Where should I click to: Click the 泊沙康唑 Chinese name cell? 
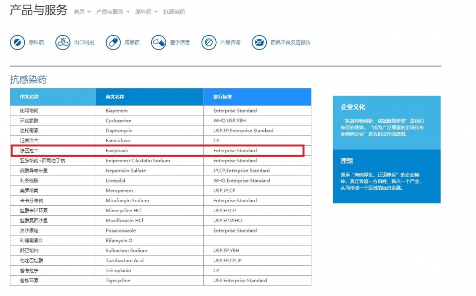click(53, 231)
